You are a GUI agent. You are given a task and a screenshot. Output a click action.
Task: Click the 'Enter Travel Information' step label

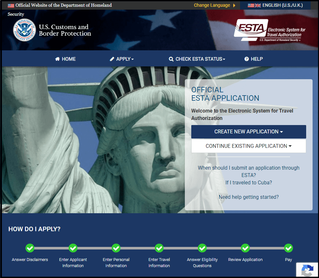[x=159, y=263]
